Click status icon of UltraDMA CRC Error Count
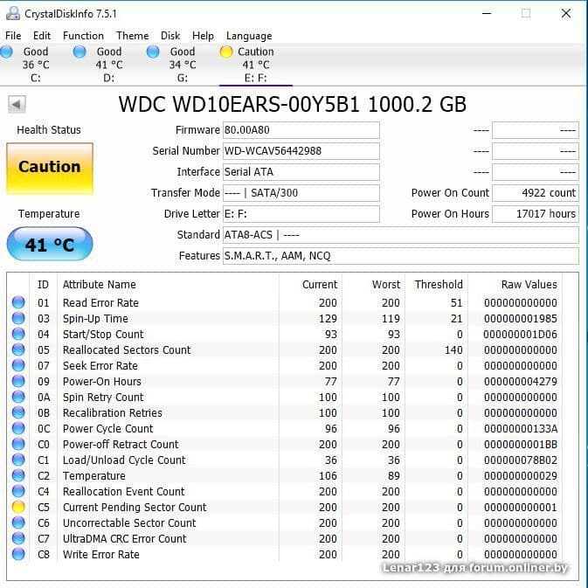 (x=18, y=538)
